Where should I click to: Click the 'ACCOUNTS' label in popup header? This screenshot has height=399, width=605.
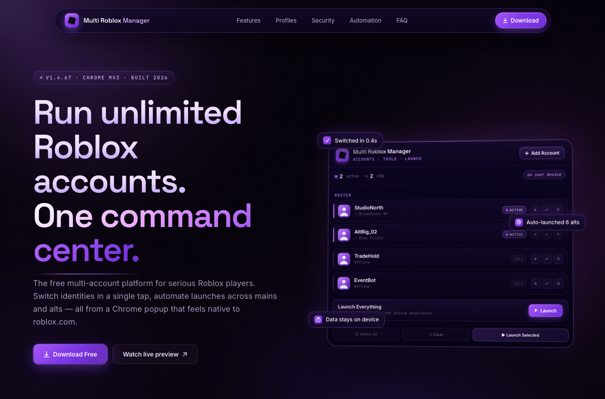click(364, 159)
